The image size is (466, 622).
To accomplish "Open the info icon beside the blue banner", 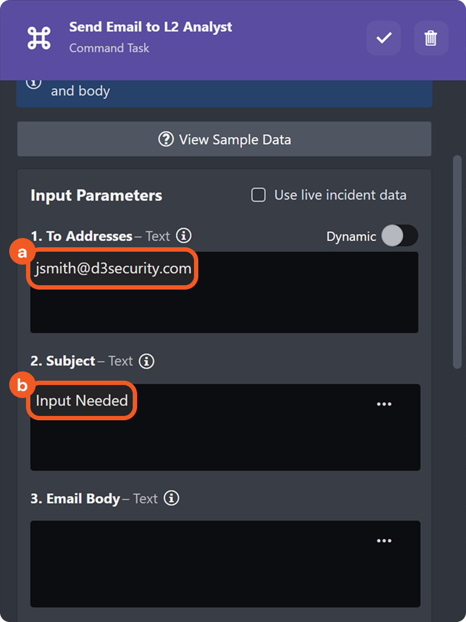I will [x=34, y=82].
